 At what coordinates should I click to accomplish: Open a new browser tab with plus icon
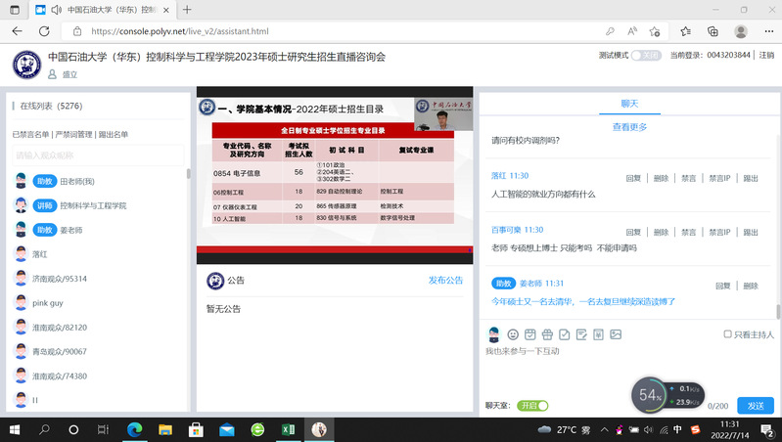coord(187,9)
